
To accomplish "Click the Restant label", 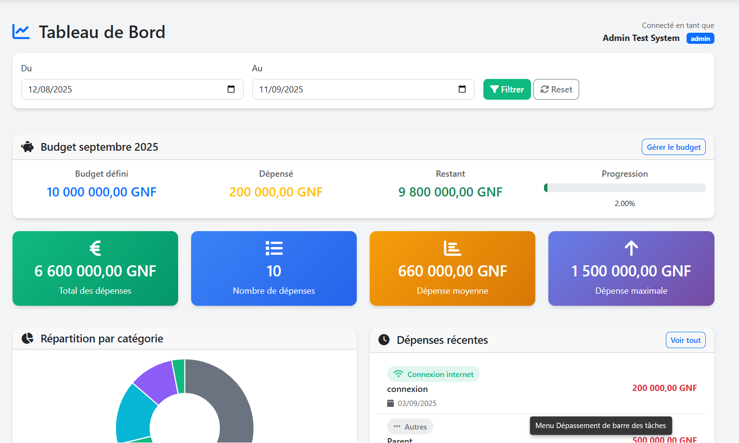I will pos(451,174).
